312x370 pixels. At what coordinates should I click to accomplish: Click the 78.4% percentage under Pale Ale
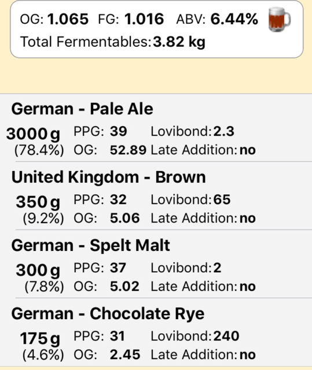pos(39,150)
